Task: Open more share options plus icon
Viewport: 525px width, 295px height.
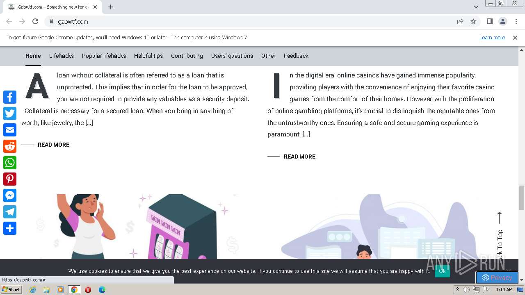Action: click(10, 228)
